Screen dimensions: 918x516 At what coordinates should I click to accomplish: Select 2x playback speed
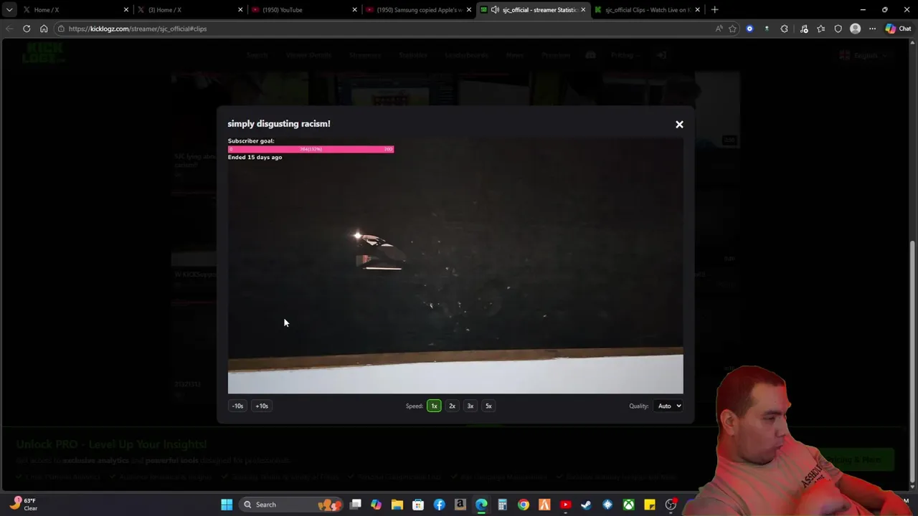coord(452,406)
